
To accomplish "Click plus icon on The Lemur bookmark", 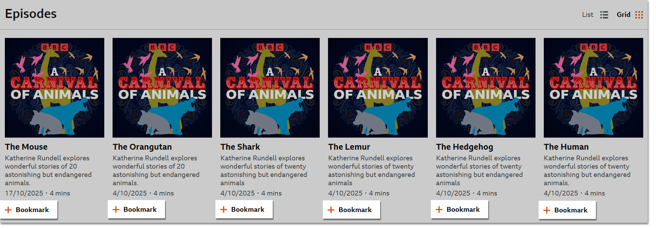I will coord(331,210).
